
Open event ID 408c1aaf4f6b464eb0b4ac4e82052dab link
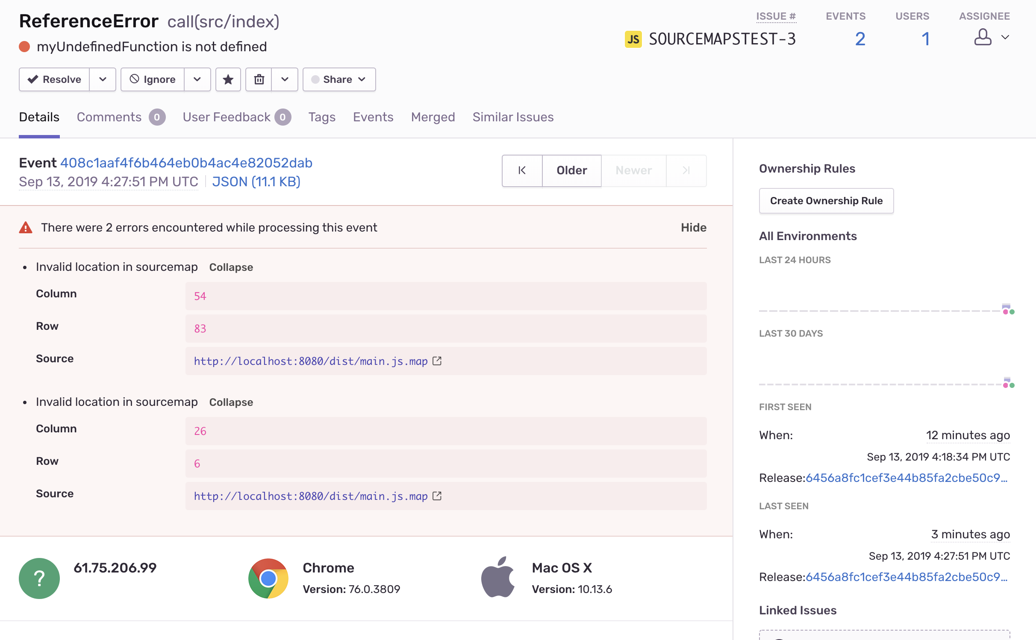click(x=186, y=163)
